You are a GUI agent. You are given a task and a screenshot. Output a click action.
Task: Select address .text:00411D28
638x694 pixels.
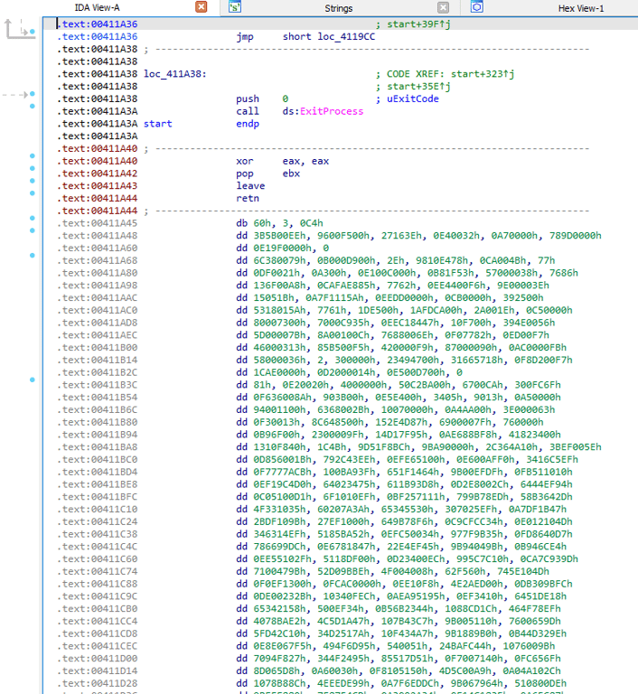[x=98, y=683]
